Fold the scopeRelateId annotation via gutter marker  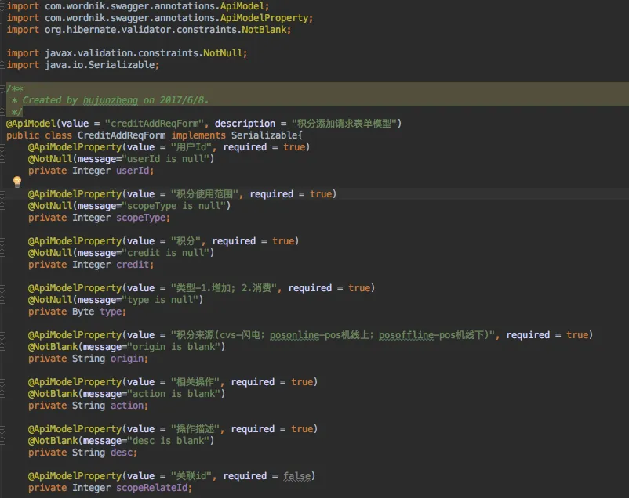click(3, 476)
